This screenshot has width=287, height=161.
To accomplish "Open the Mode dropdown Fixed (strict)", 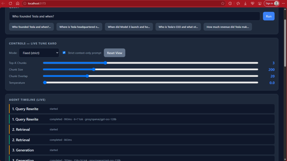I will click(x=39, y=53).
